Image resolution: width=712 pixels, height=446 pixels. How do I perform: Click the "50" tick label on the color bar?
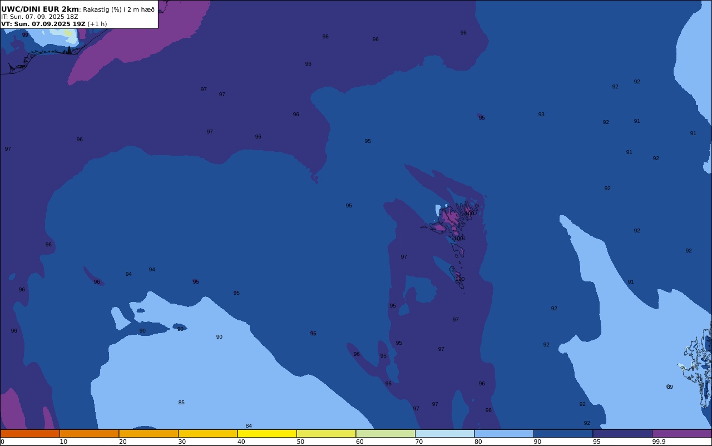coord(300,442)
